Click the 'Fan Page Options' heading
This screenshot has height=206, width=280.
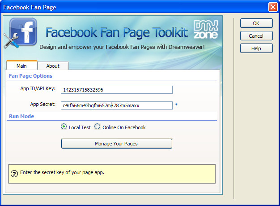31,76
